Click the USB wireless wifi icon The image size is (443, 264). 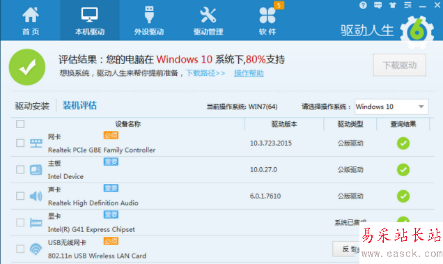coord(36,249)
